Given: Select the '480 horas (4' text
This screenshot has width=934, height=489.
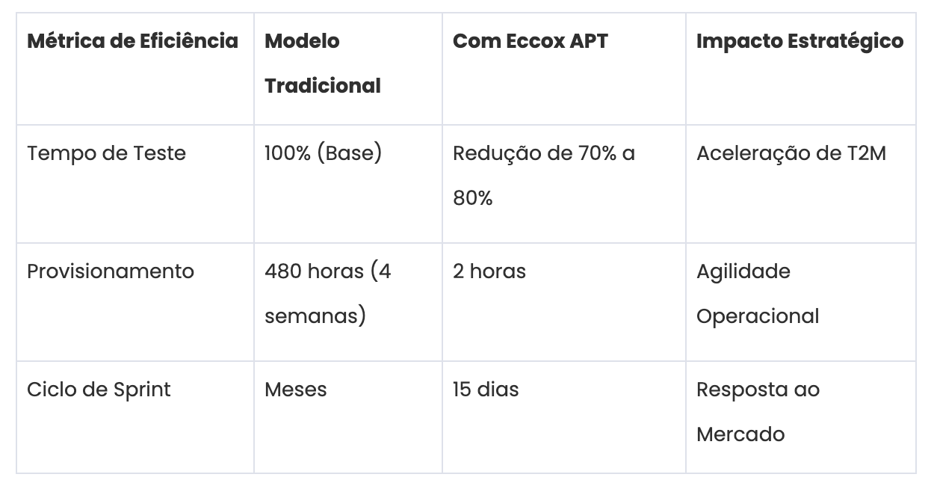Looking at the screenshot, I should tap(327, 271).
